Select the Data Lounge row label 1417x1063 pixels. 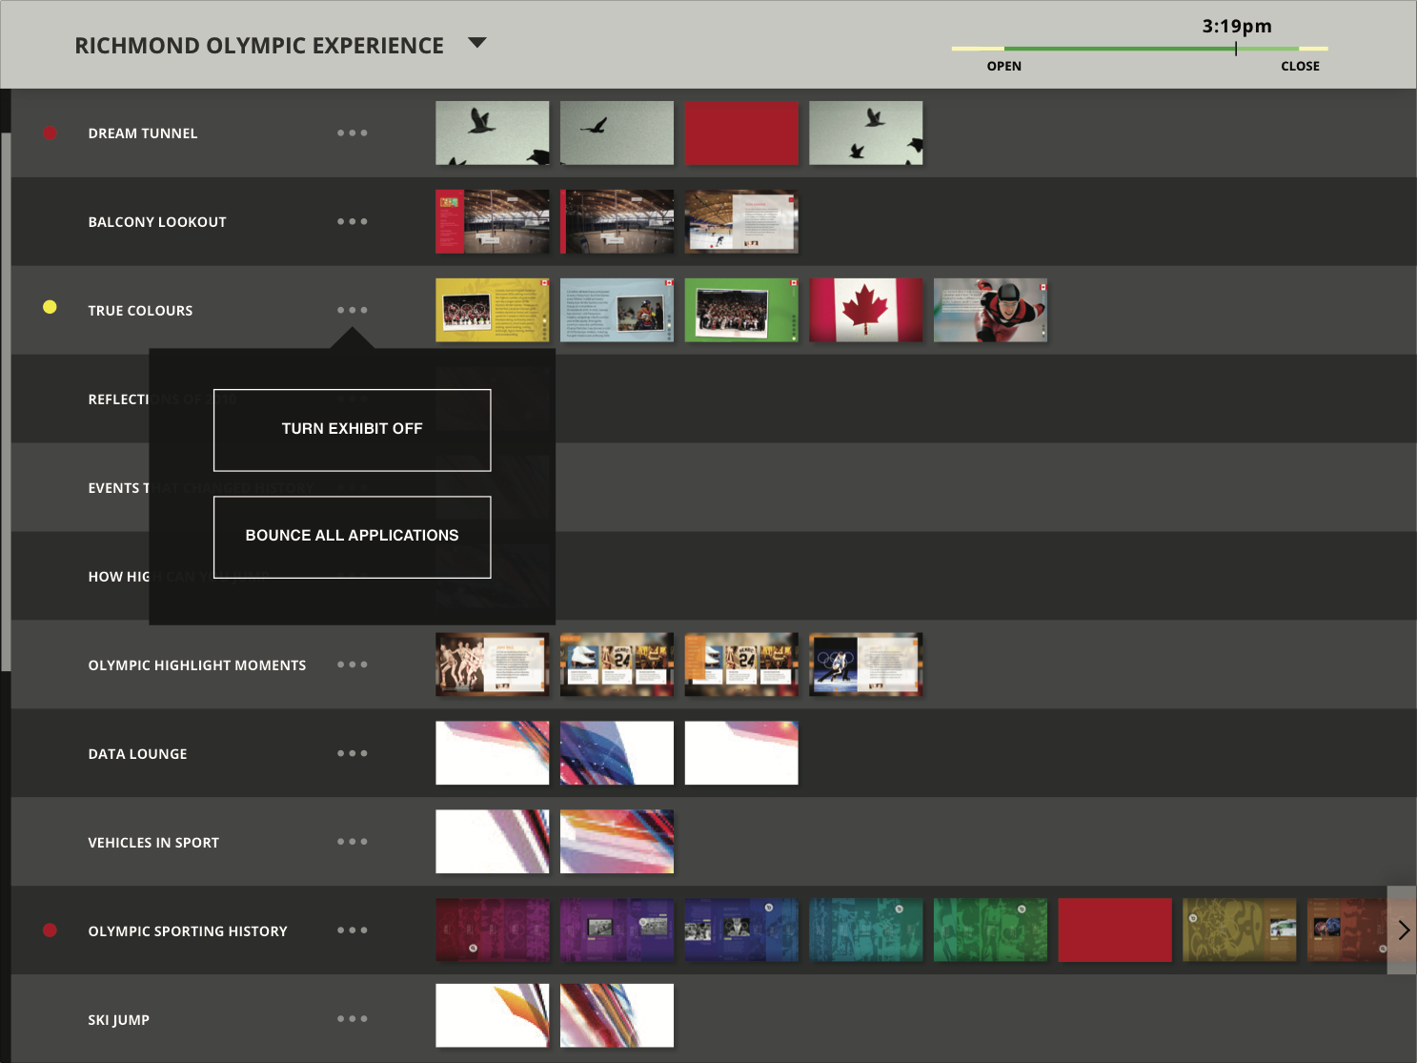click(x=137, y=754)
